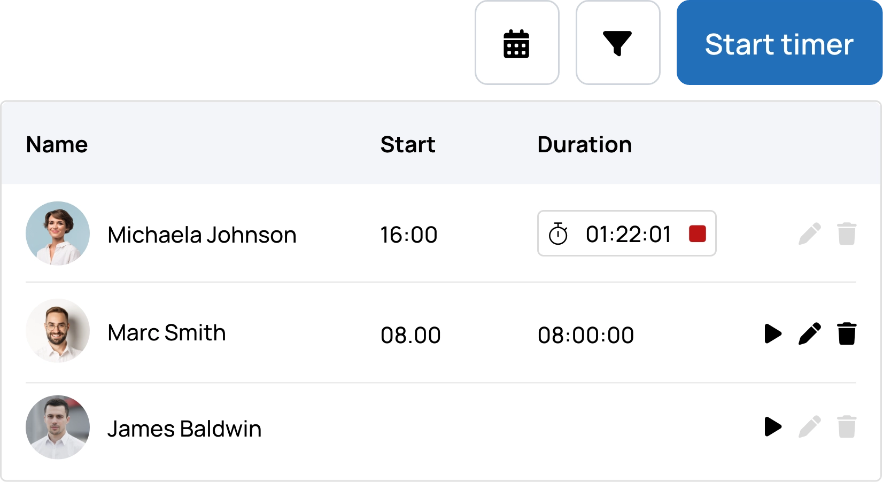883x482 pixels.
Task: Sort by the Duration column header
Action: pos(585,145)
